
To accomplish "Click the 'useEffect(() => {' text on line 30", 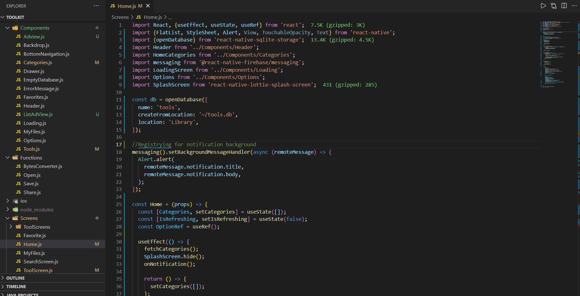I will [163, 242].
